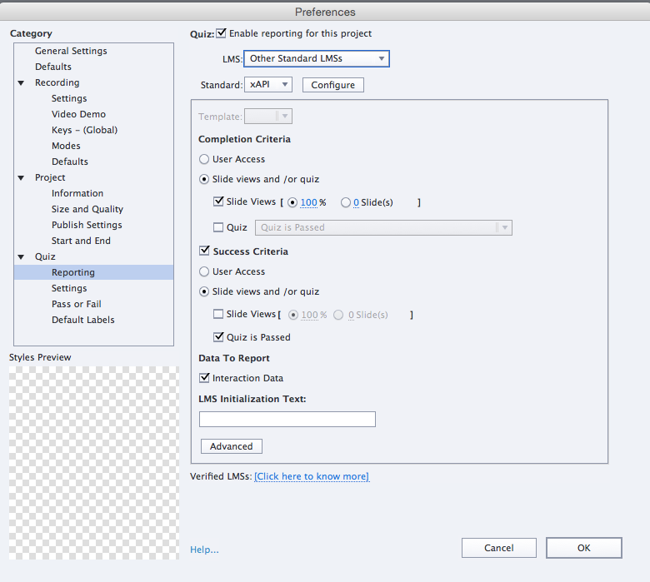Check the Quiz checkbox in Completion Criteria
The image size is (650, 582).
tap(219, 227)
